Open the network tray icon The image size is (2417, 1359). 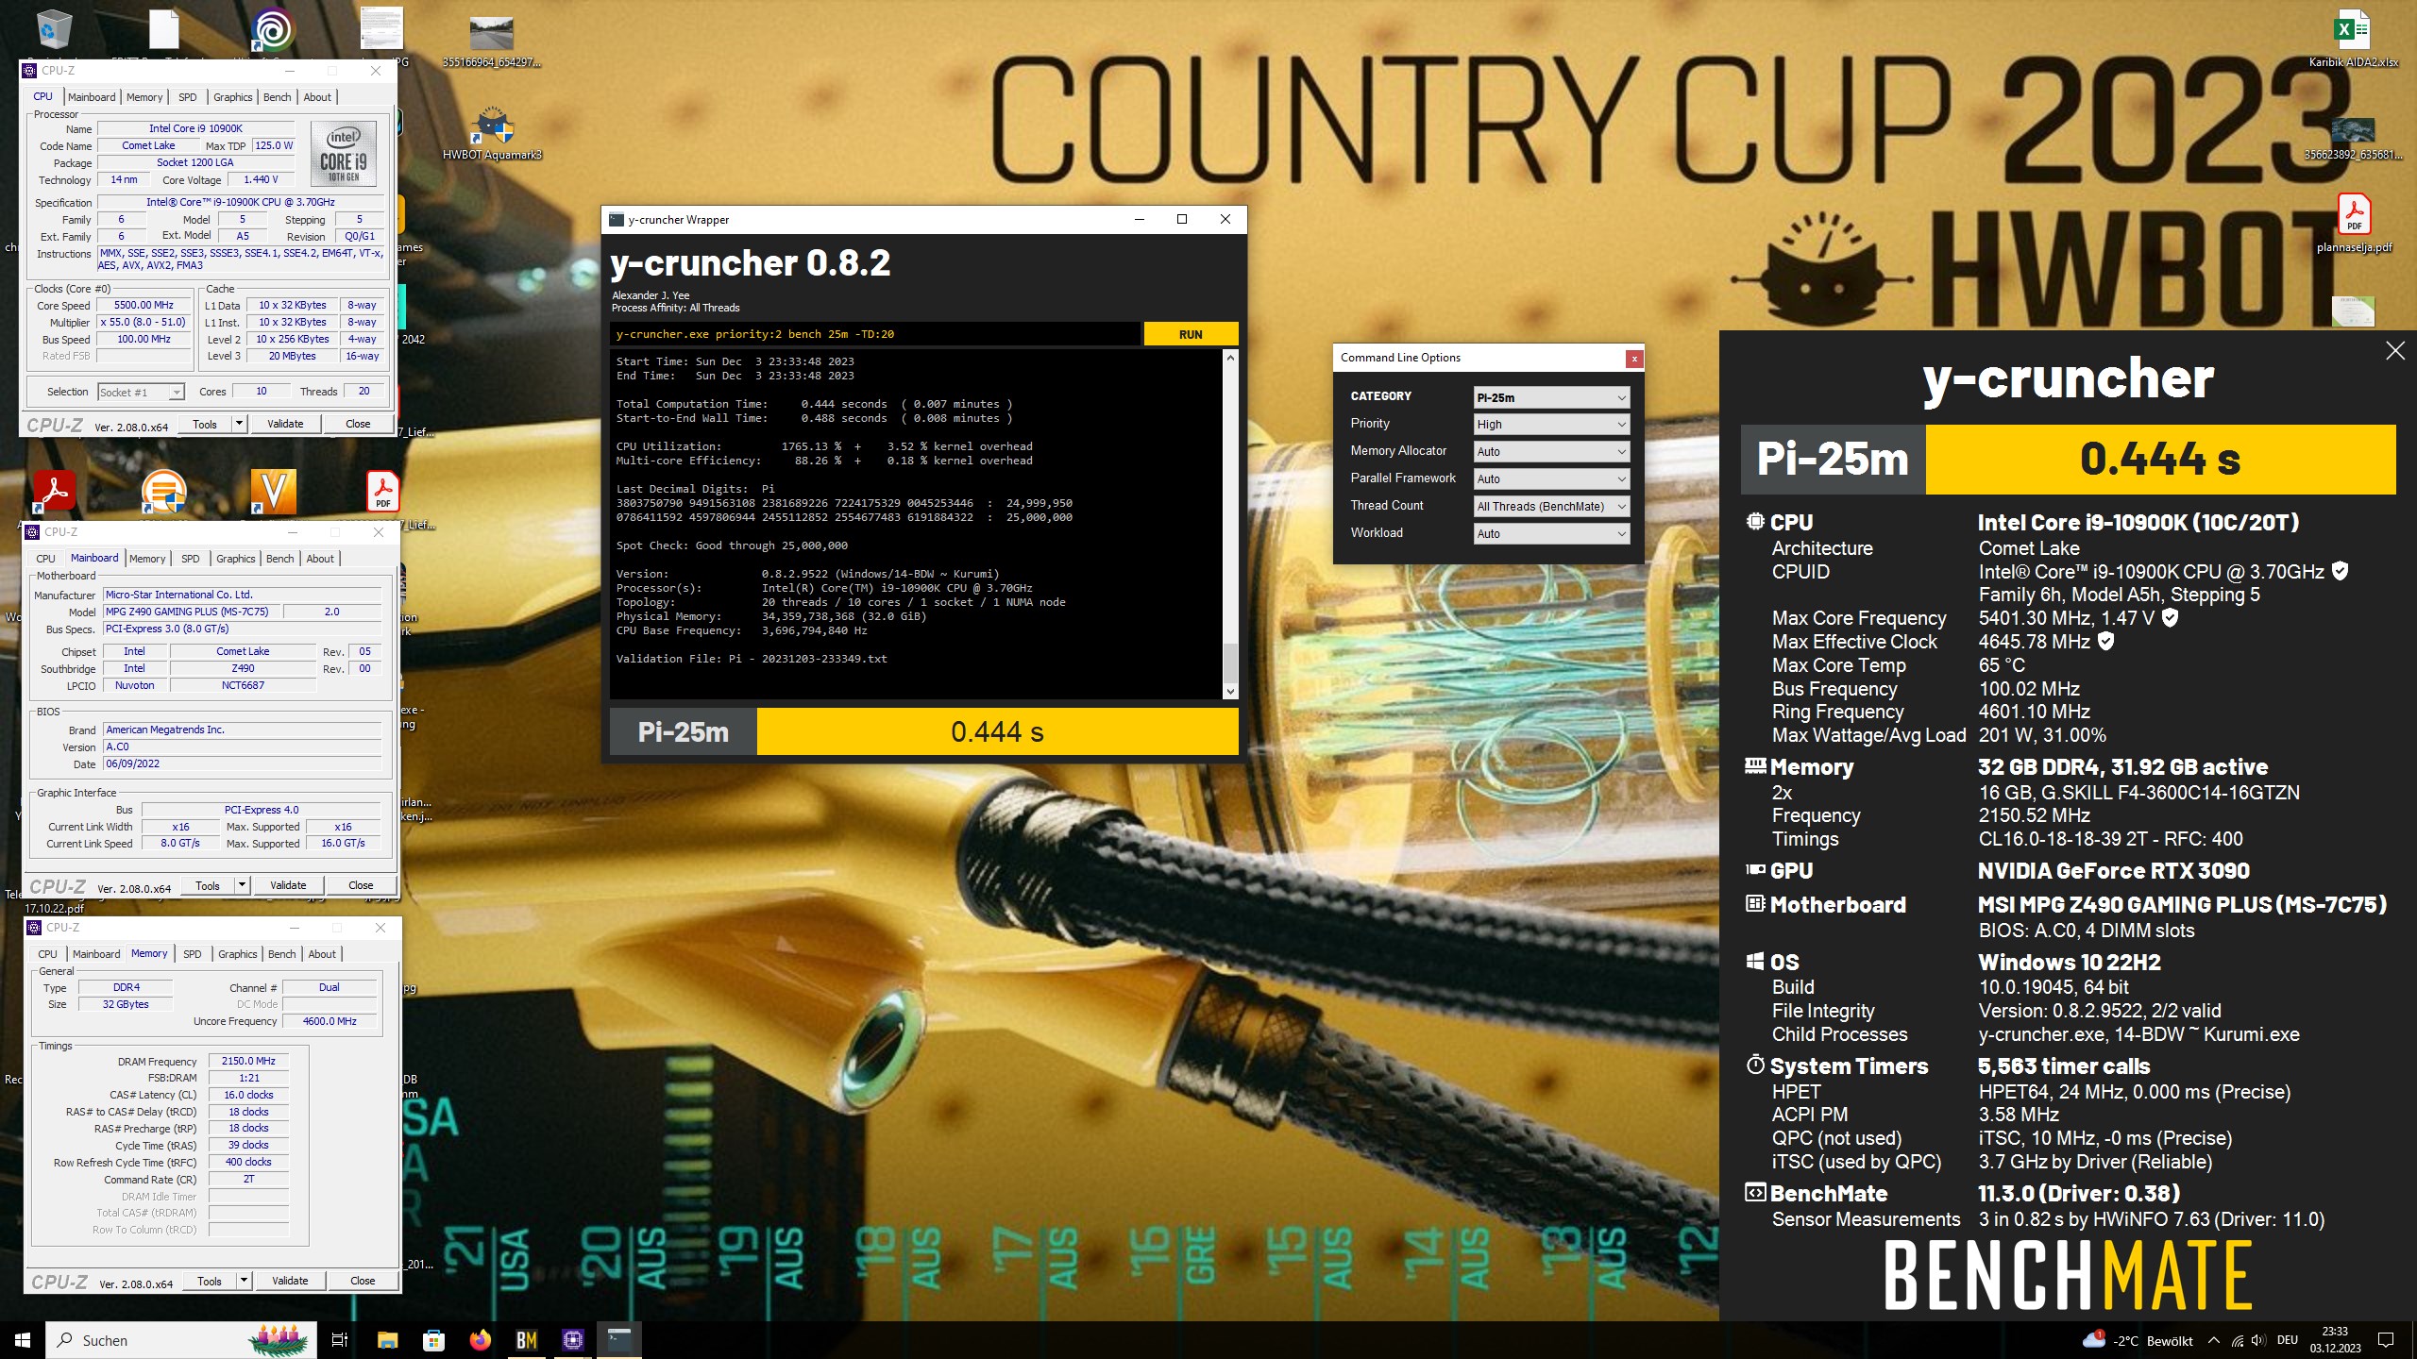click(x=2237, y=1340)
